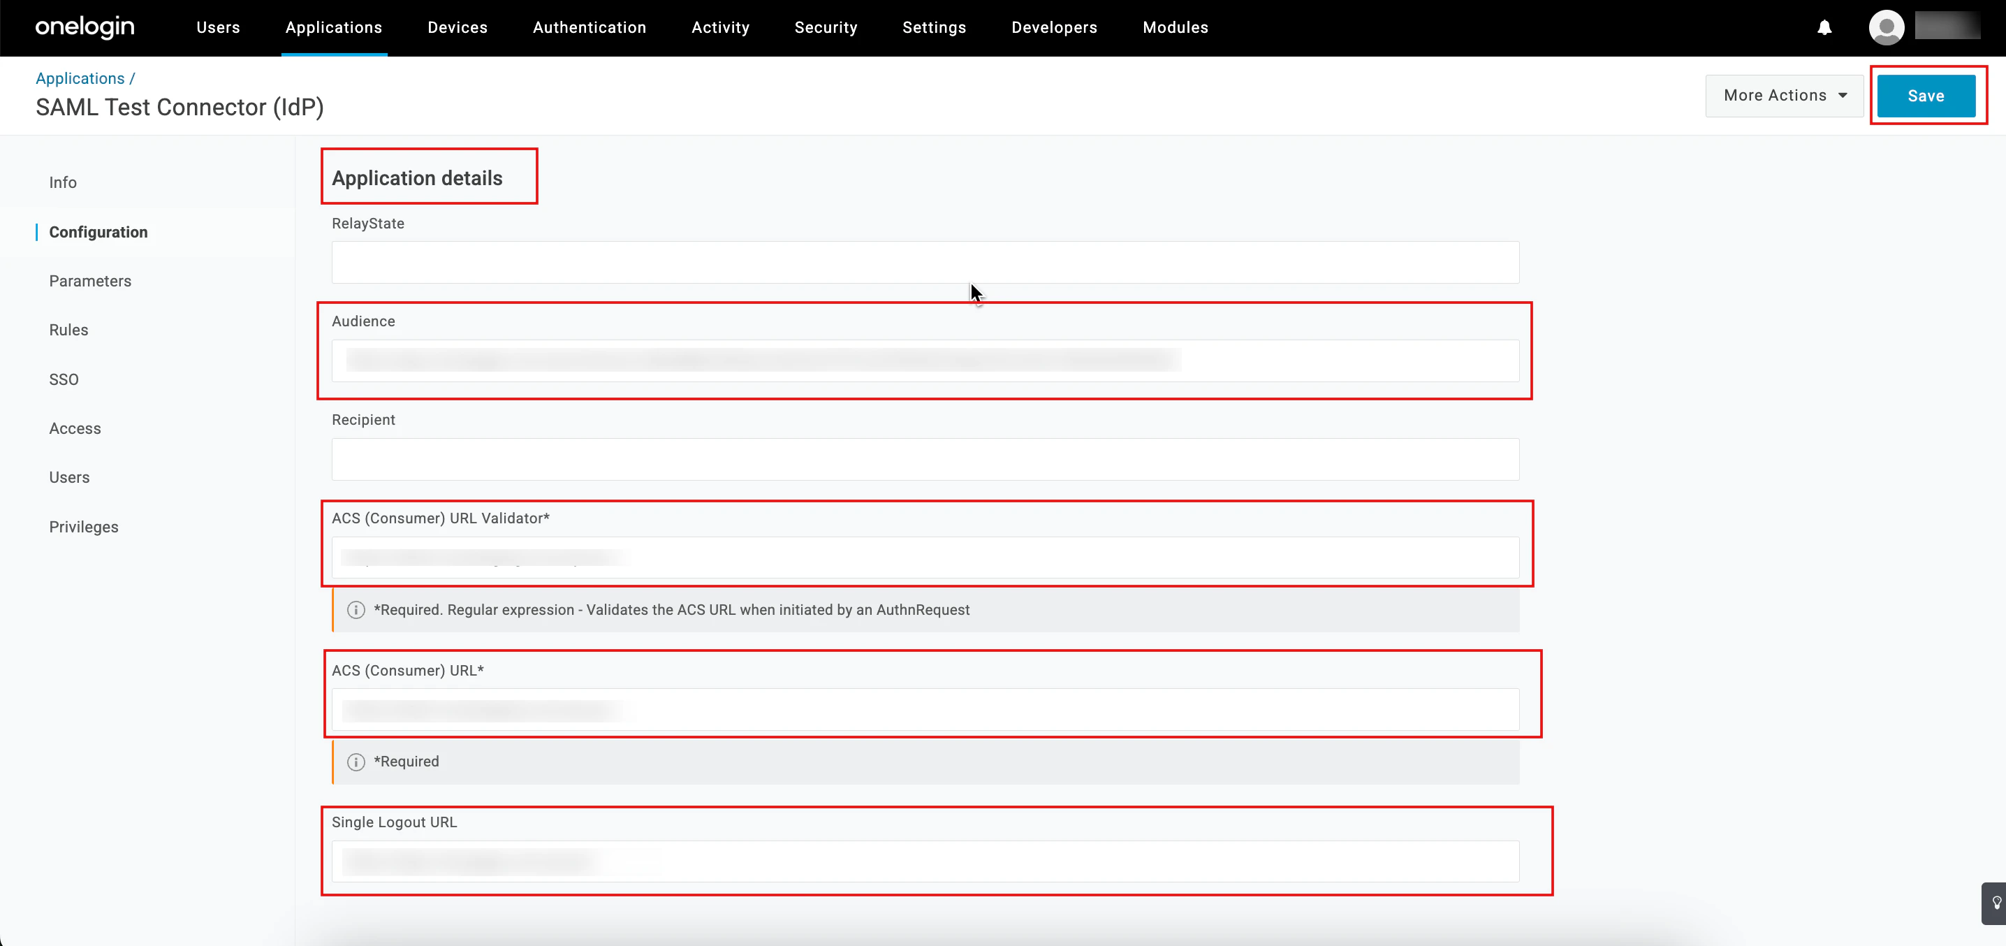Save the application configuration
Screen dimensions: 2006x946
click(1925, 96)
